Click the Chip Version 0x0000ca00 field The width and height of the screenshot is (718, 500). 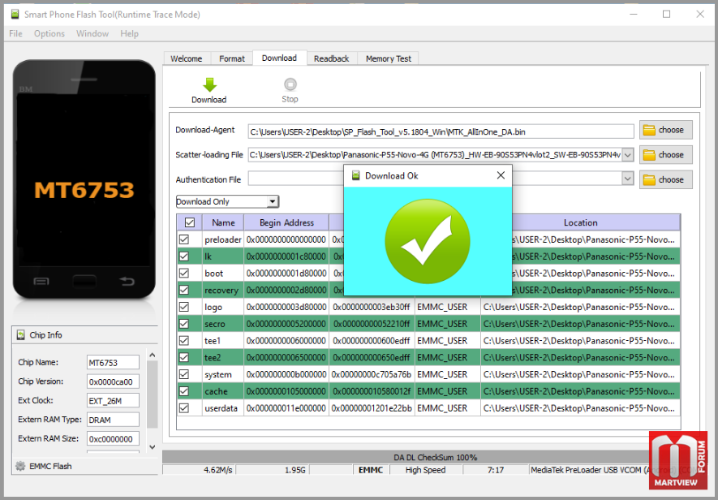pos(113,381)
